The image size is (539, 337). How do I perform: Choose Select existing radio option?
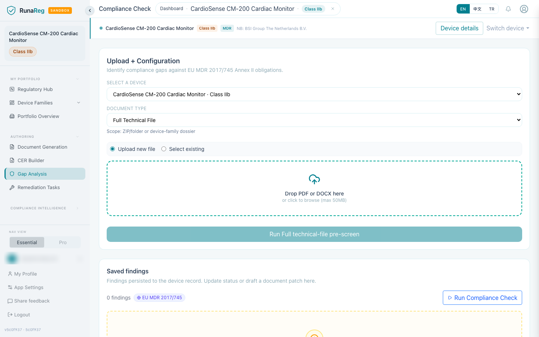(x=164, y=149)
